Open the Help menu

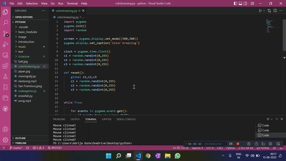84,4
